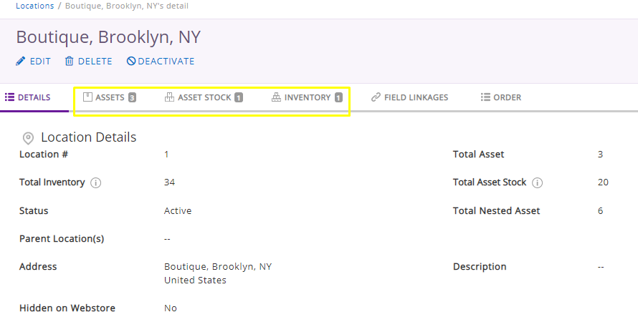Open the Asset Stock tab
638x317 pixels.
pyautogui.click(x=204, y=97)
